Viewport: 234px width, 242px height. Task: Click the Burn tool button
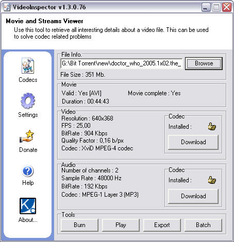point(79,225)
